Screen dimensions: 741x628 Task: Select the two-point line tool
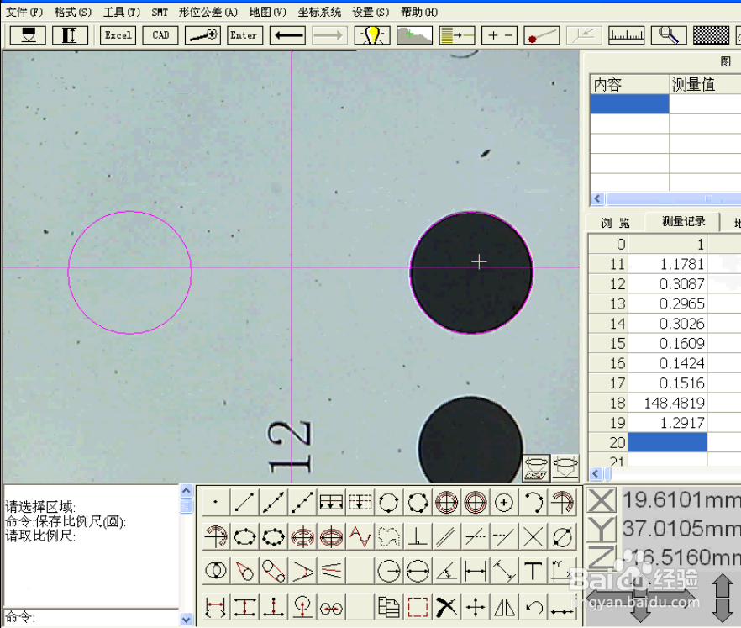coord(244,502)
